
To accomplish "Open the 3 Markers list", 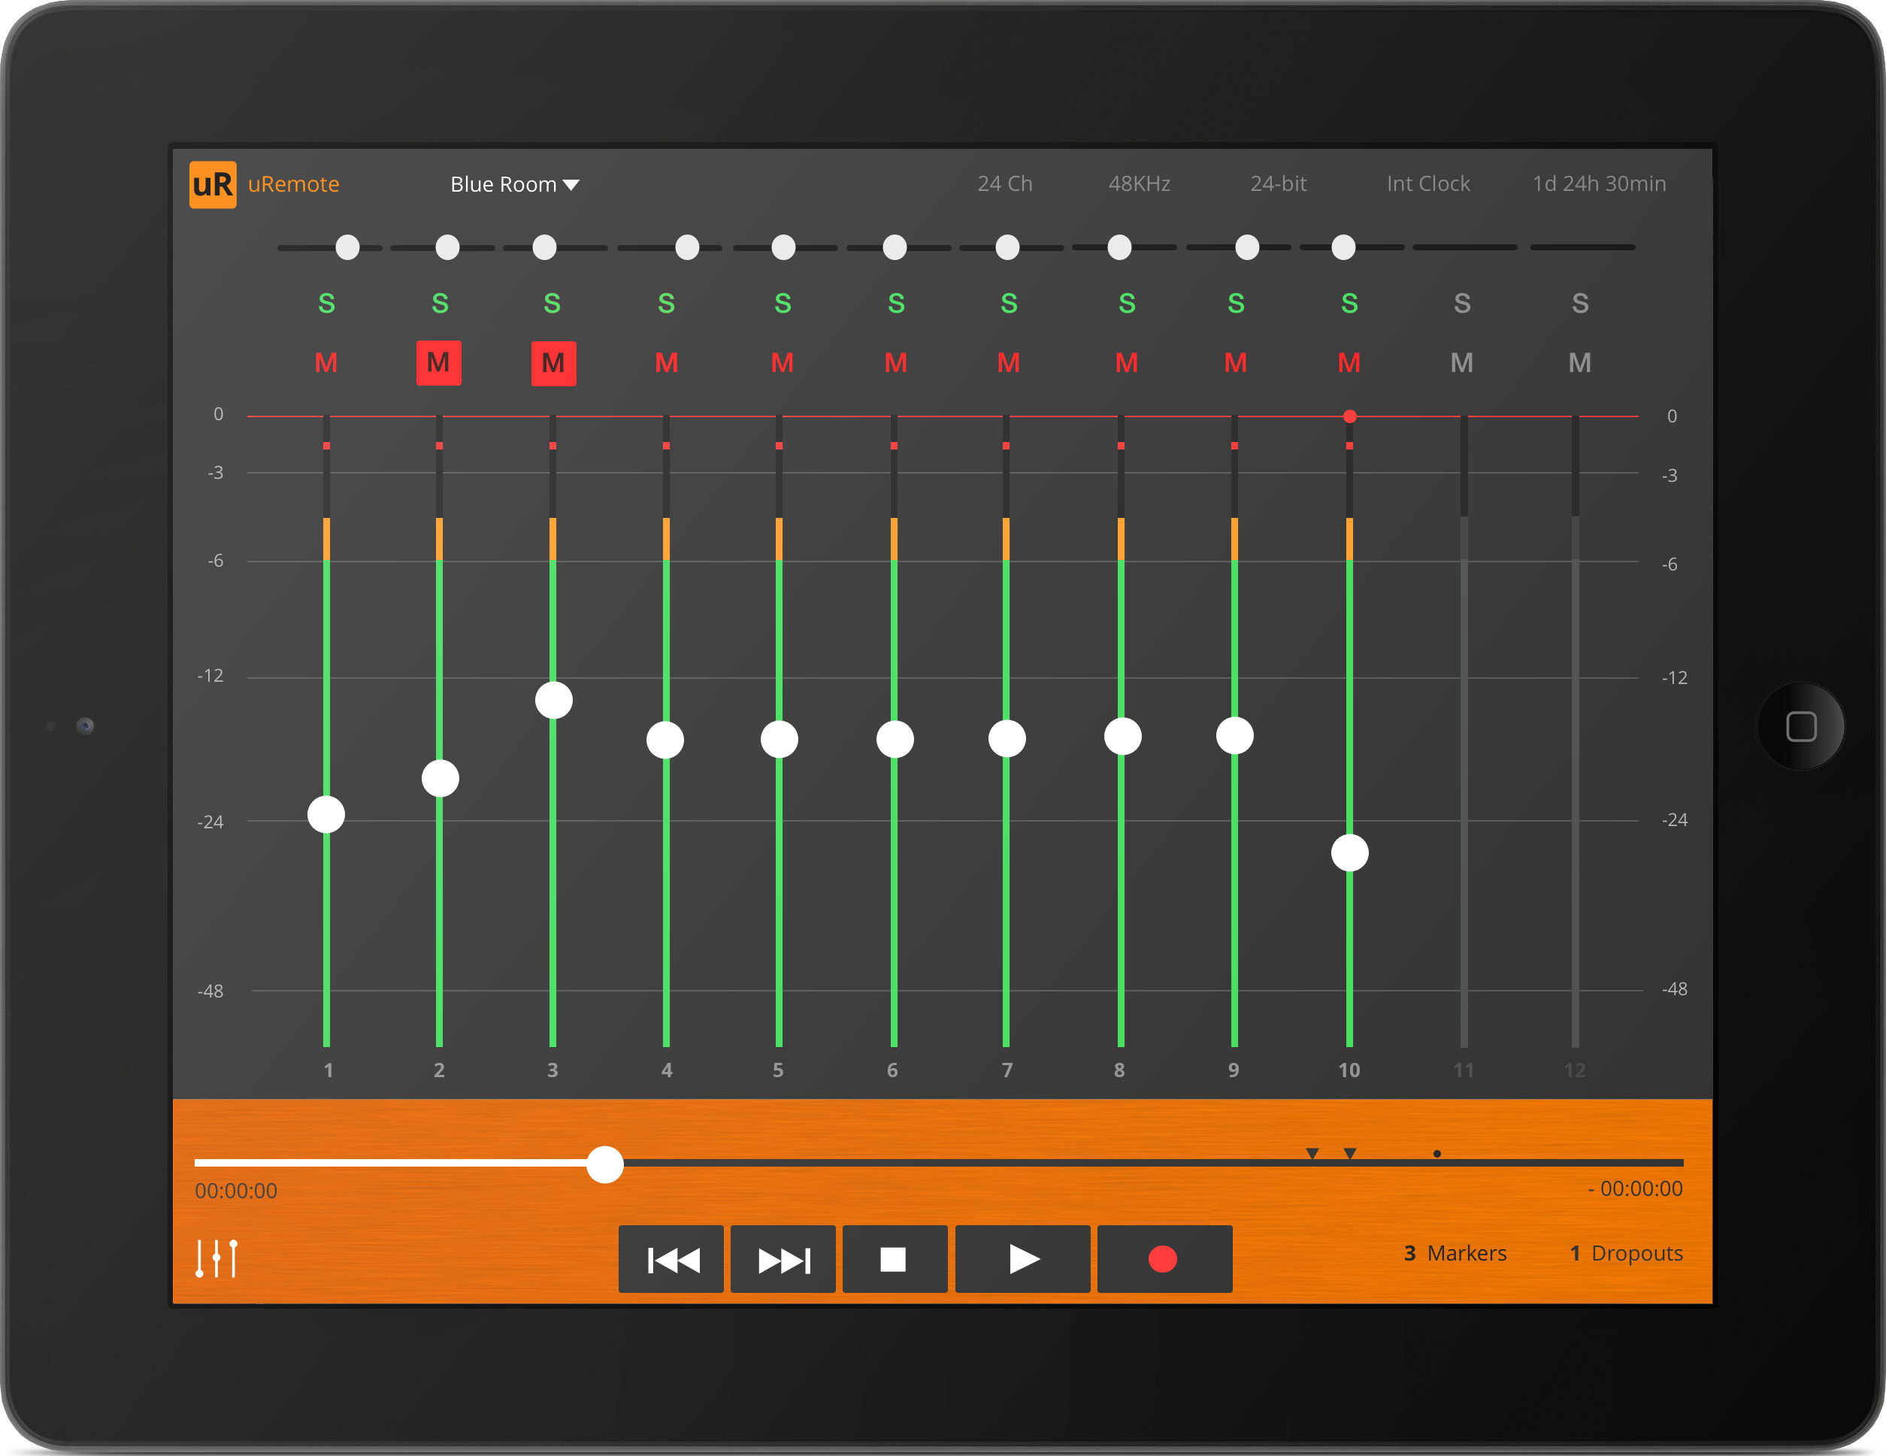I will click(x=1455, y=1253).
